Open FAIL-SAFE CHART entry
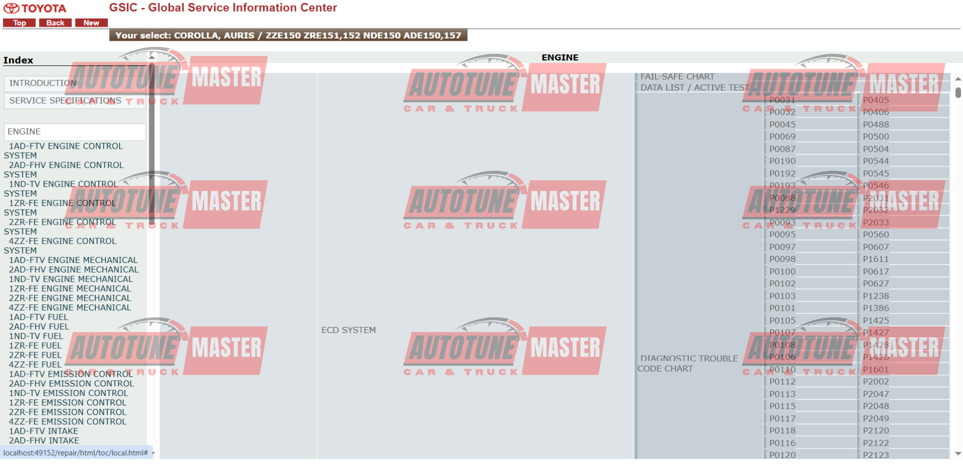The height and width of the screenshot is (464, 963). click(x=678, y=77)
